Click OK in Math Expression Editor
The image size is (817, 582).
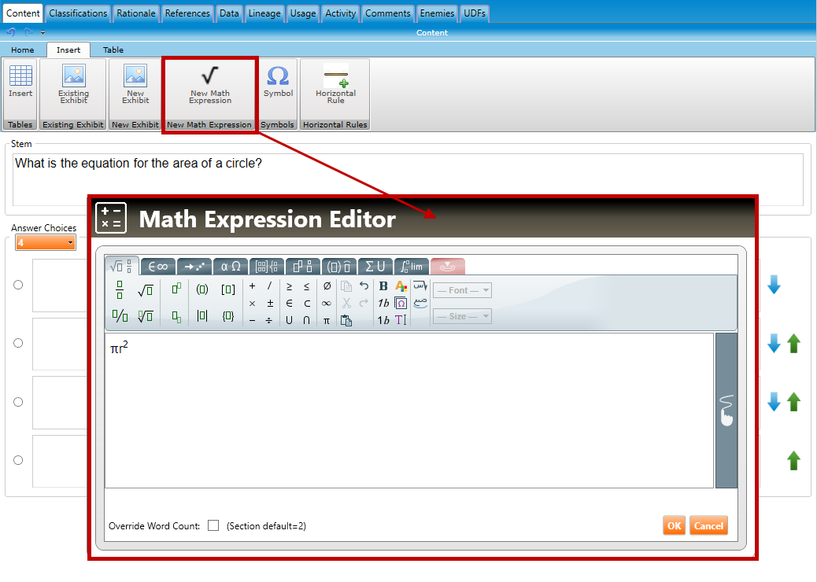(674, 526)
